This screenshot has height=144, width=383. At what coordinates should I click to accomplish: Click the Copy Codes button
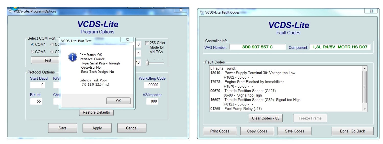pyautogui.click(x=257, y=131)
